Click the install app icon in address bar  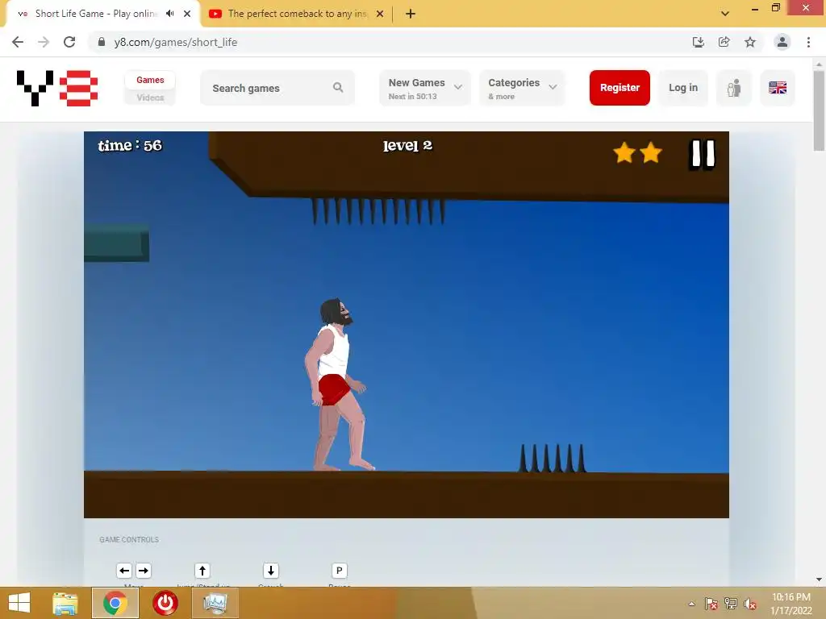point(699,42)
